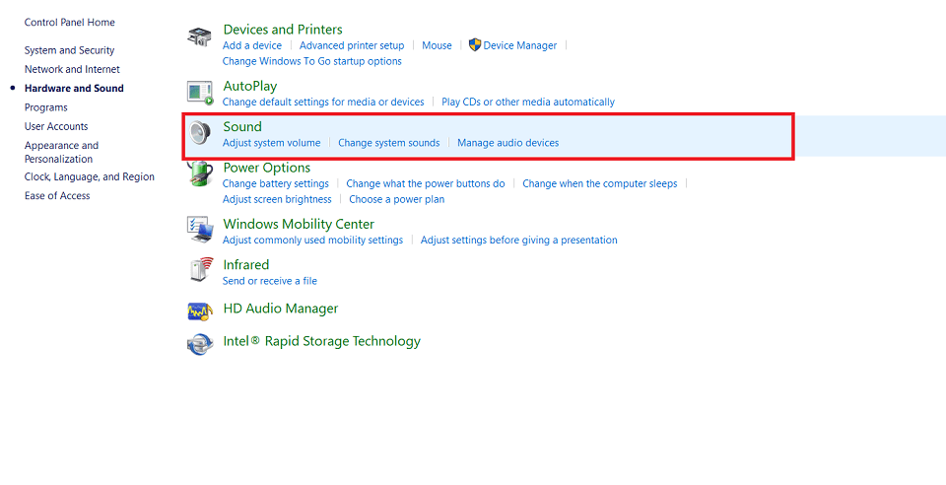Open Appearance and Personalization category

(x=61, y=152)
